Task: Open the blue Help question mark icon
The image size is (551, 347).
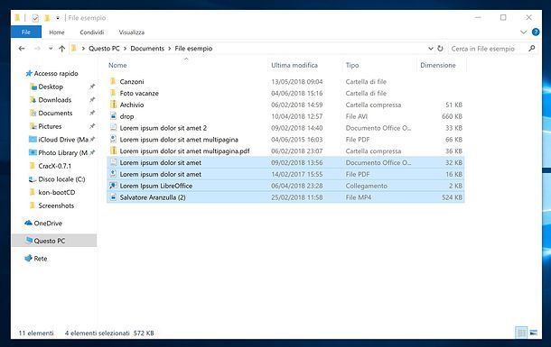Action: (536, 32)
